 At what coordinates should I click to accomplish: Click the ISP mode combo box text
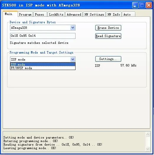point(18,59)
